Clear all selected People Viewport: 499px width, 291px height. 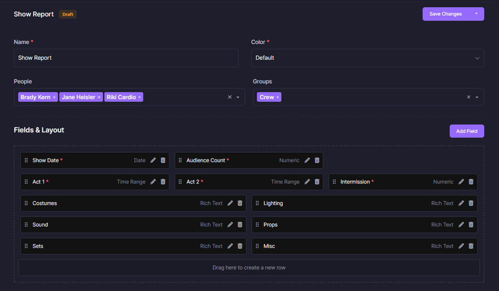[229, 97]
